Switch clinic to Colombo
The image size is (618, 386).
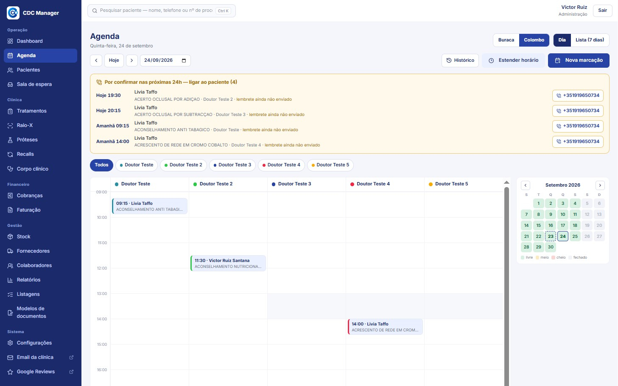pyautogui.click(x=534, y=40)
